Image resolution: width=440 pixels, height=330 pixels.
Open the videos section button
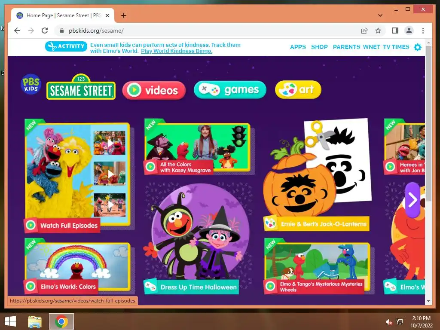(x=154, y=90)
